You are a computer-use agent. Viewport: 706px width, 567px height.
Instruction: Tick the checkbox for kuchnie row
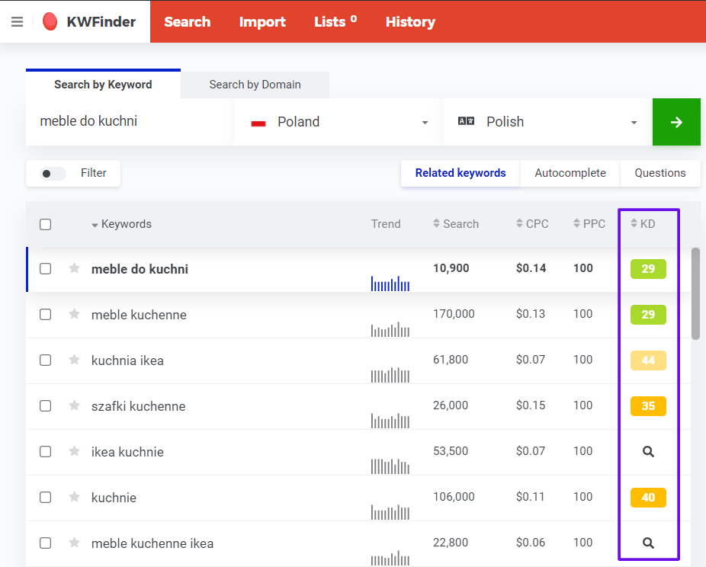(46, 497)
